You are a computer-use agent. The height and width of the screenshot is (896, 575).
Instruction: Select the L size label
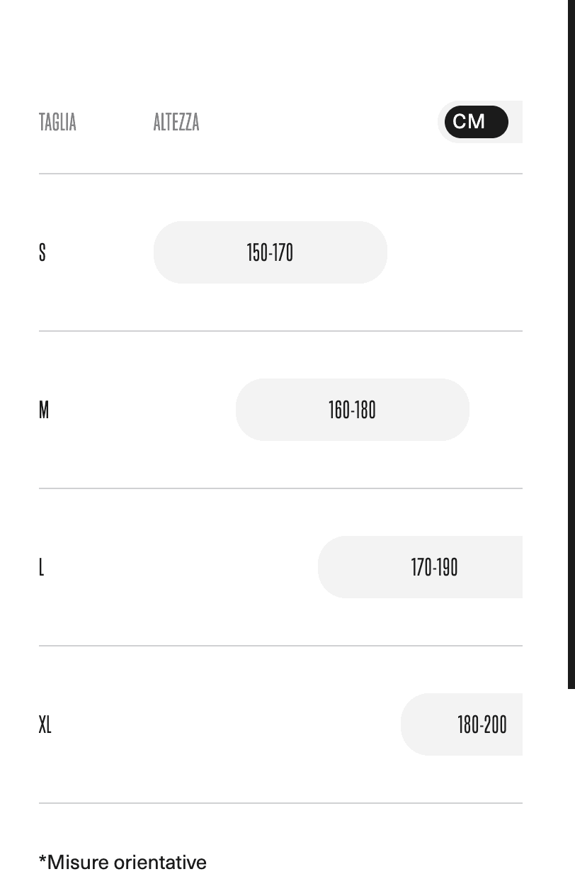point(42,567)
